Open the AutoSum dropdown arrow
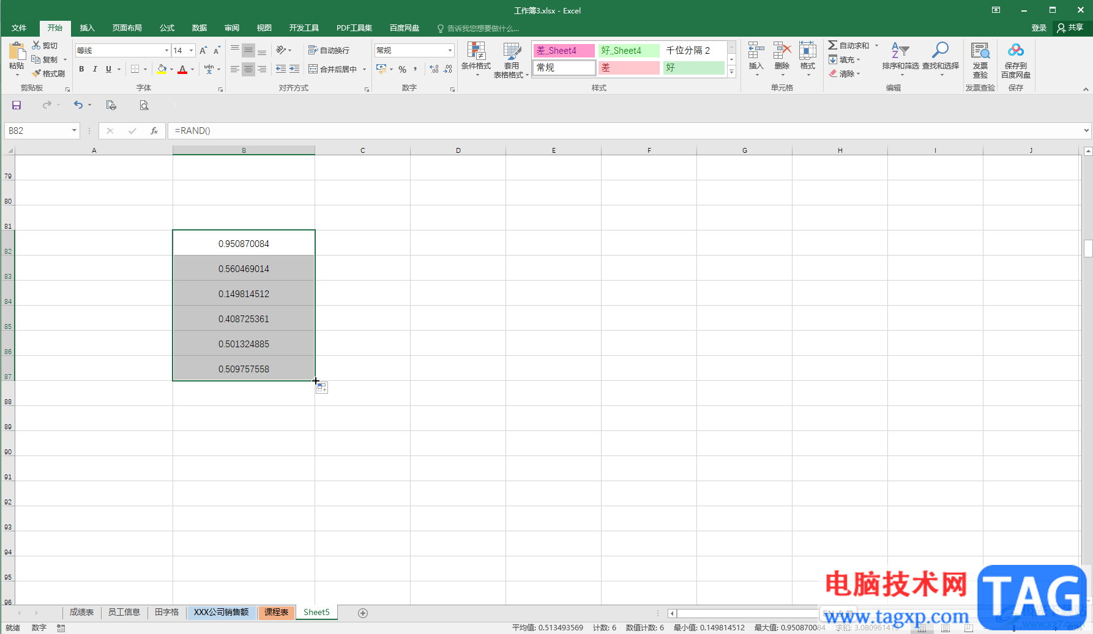This screenshot has width=1093, height=634. [876, 46]
